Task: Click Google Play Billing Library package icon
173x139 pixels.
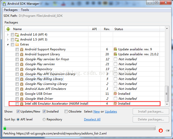Action: point(22,79)
